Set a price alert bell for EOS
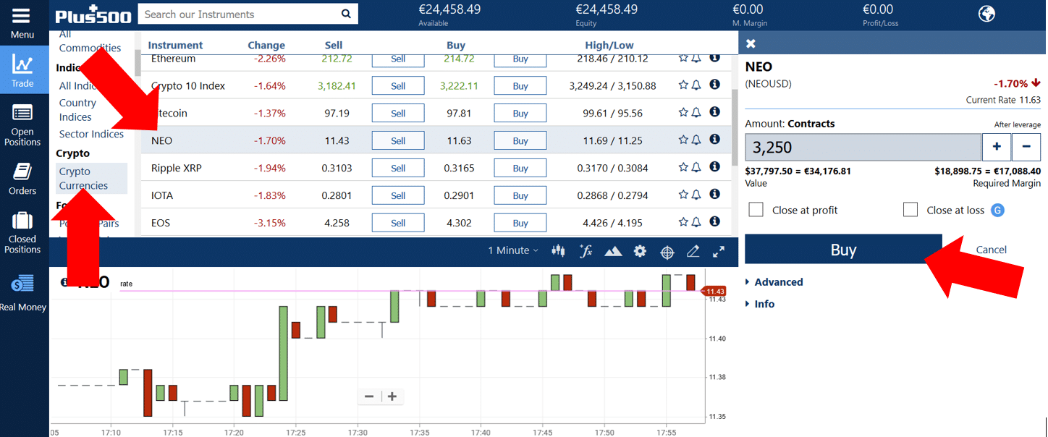The width and height of the screenshot is (1048, 437). coord(696,222)
